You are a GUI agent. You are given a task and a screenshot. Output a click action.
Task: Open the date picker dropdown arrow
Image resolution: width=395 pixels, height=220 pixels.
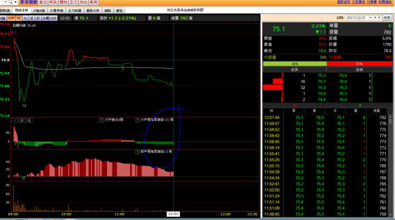tap(370, 18)
